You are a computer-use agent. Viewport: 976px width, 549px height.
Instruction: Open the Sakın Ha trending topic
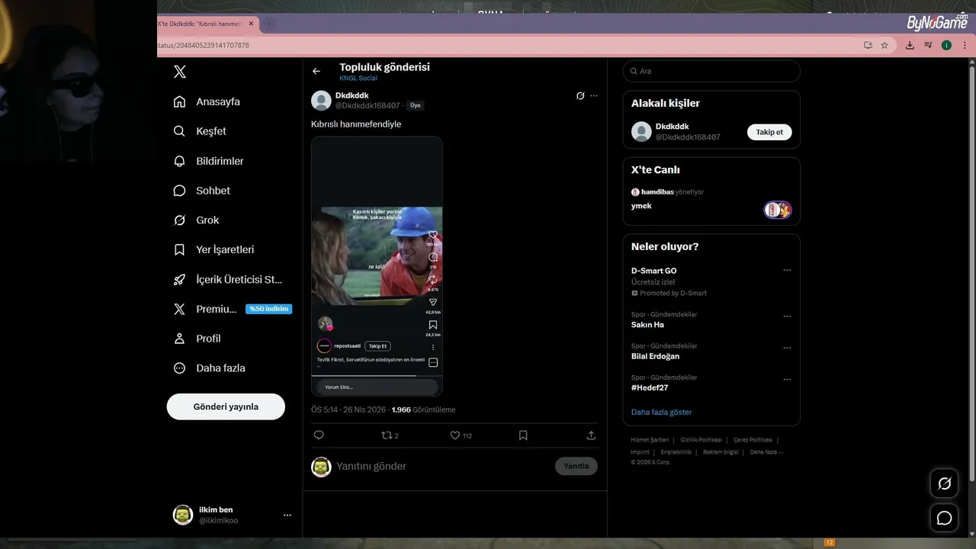(647, 325)
